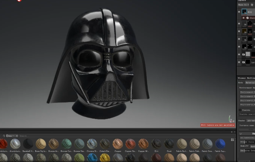The image size is (255, 162).
Task: Select the brown fill layer thumbnail
Action: (244, 31)
